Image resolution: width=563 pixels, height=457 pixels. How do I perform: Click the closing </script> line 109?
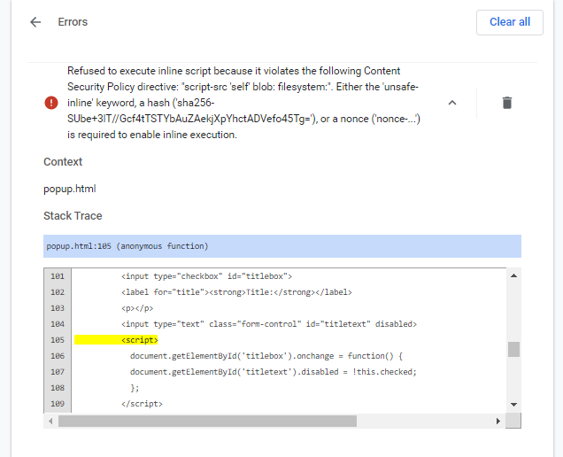pos(142,404)
